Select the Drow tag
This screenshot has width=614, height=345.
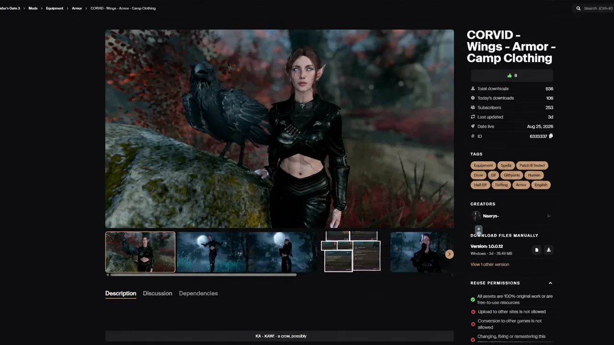tap(478, 175)
